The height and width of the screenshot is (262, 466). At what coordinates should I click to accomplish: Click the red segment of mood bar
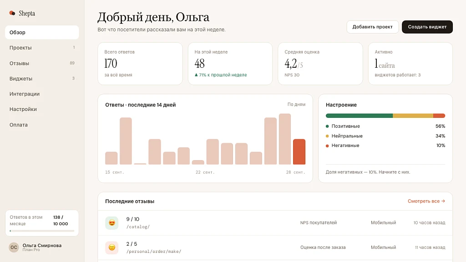439,116
